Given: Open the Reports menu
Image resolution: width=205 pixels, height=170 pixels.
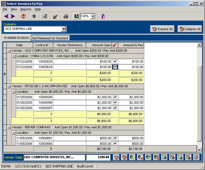Looking at the screenshot, I should pos(26,9).
